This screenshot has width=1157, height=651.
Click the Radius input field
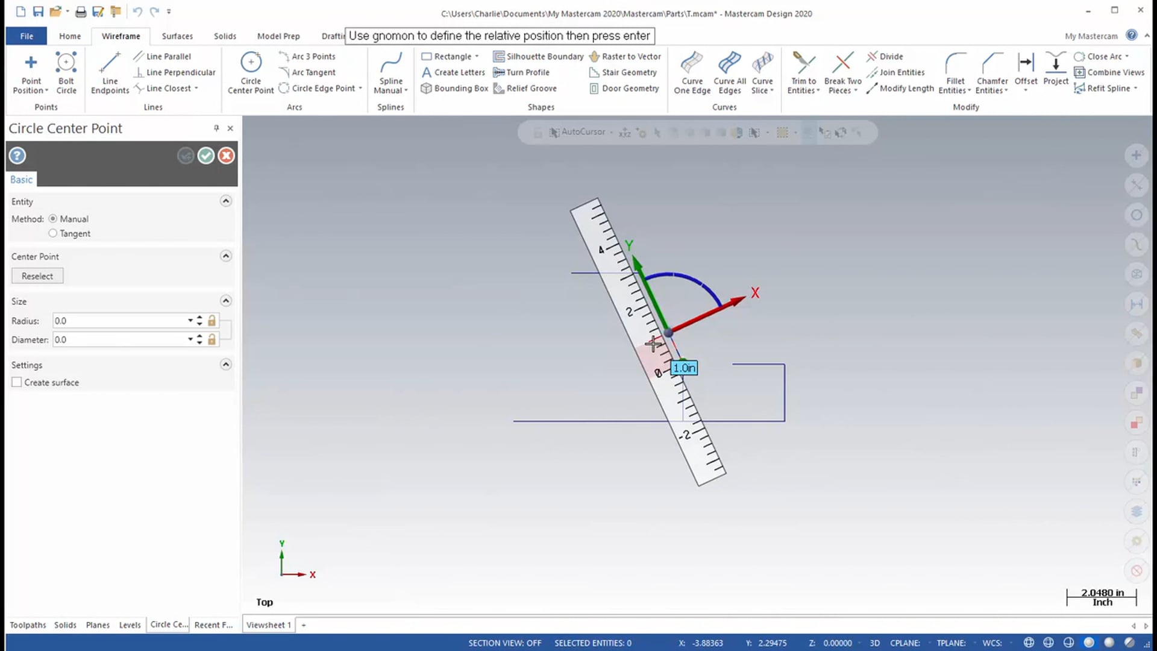pos(119,321)
